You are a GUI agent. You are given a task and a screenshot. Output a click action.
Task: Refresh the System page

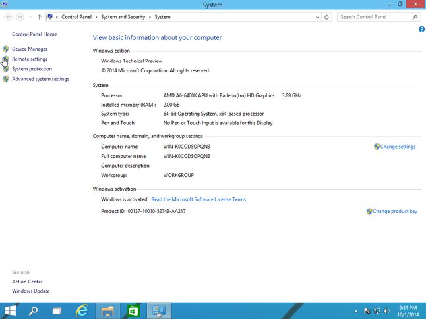(x=326, y=17)
